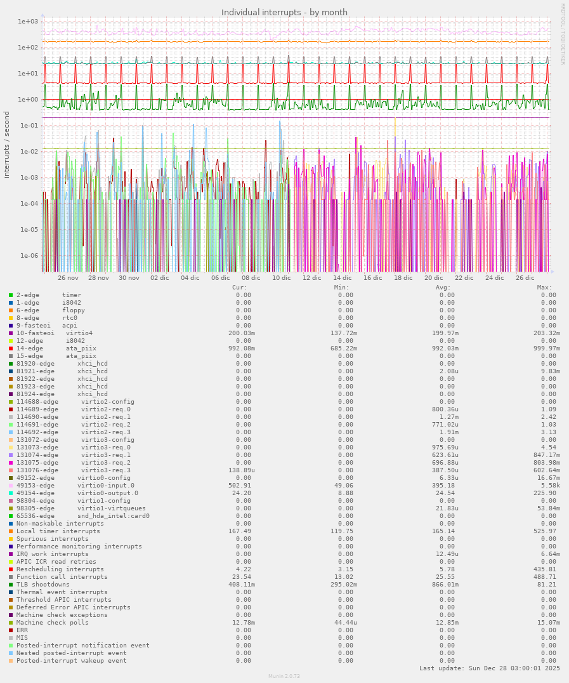Click the Max: column header
The image size is (569, 683).
click(x=544, y=288)
